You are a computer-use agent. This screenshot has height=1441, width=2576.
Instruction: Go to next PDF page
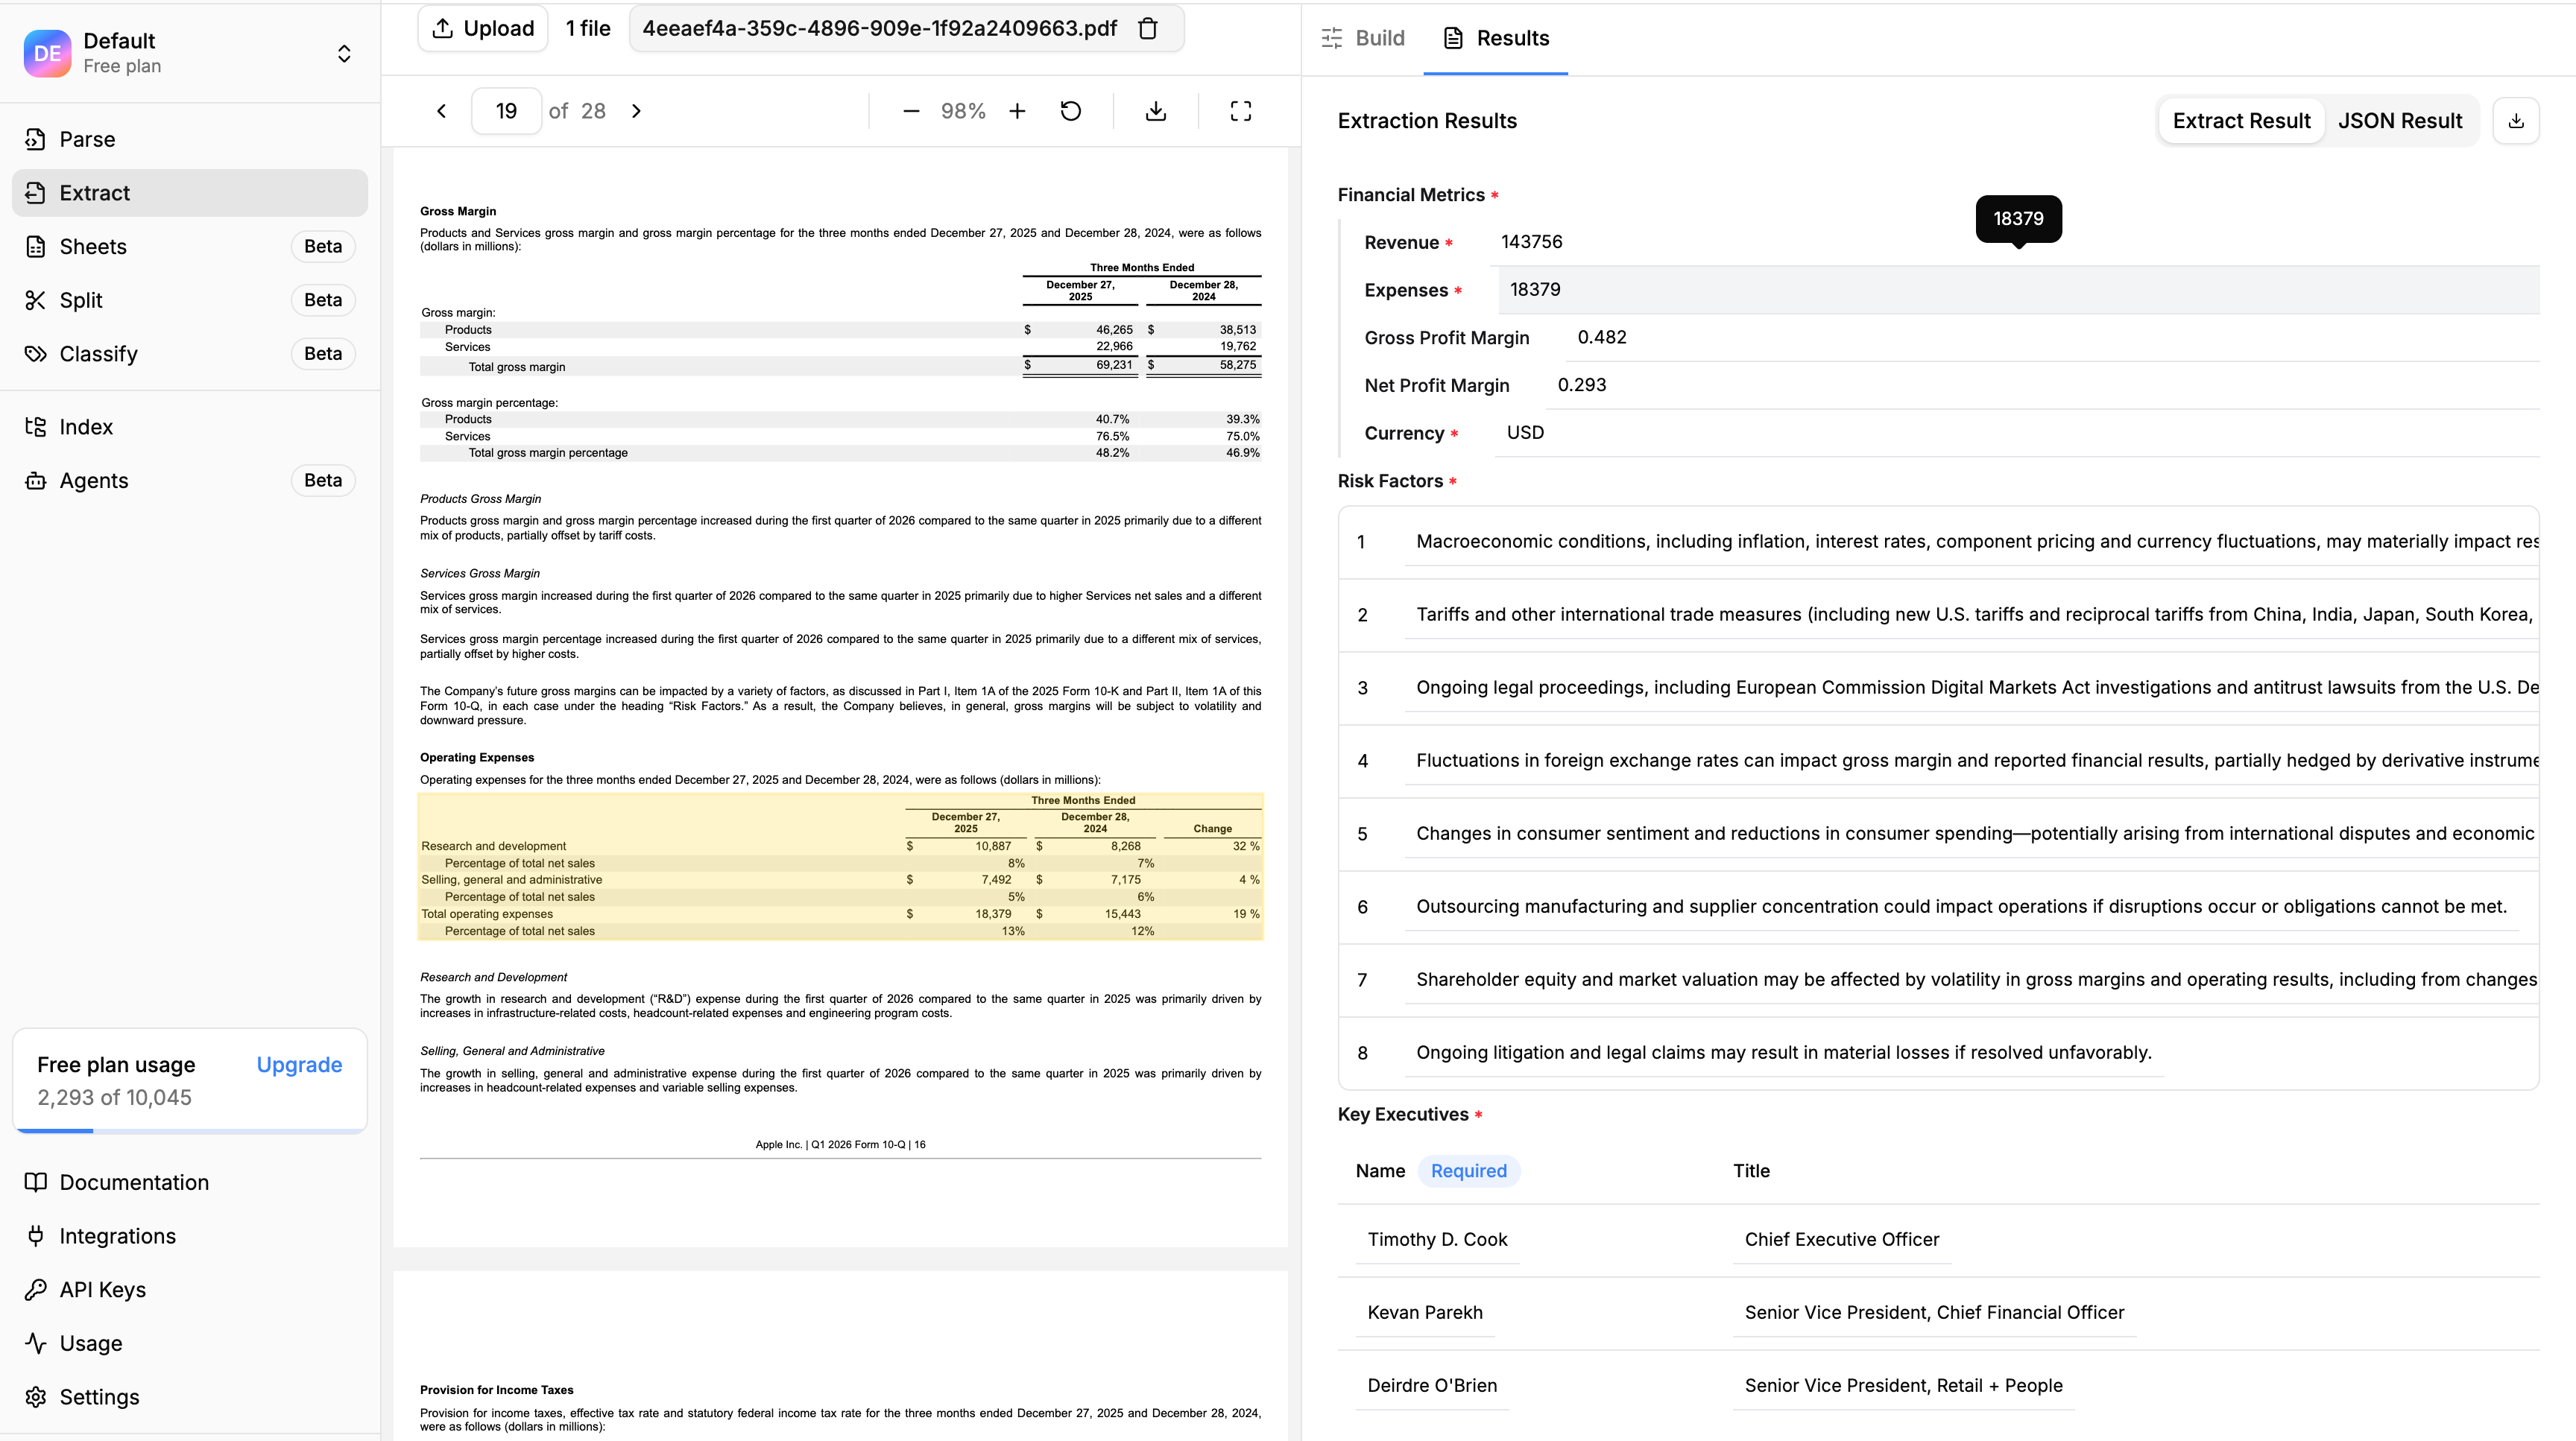636,111
